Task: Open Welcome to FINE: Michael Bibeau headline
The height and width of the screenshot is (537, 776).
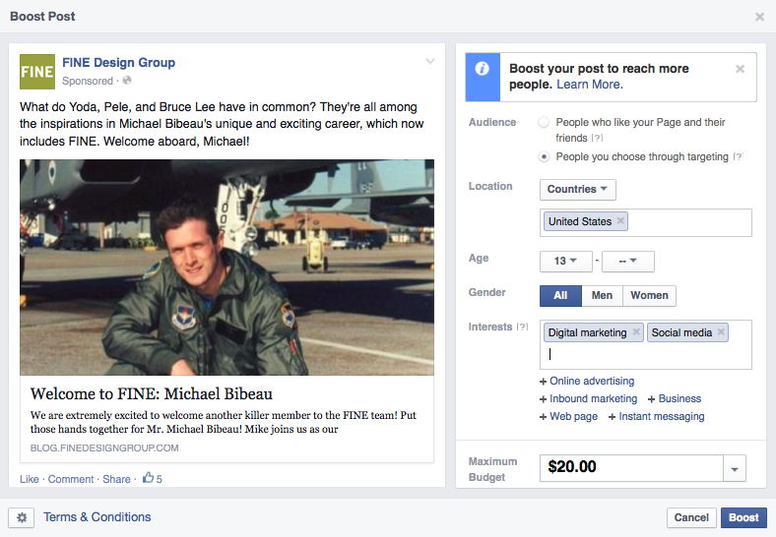Action: (151, 393)
